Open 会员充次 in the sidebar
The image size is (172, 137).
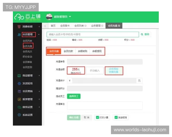coord(28,51)
